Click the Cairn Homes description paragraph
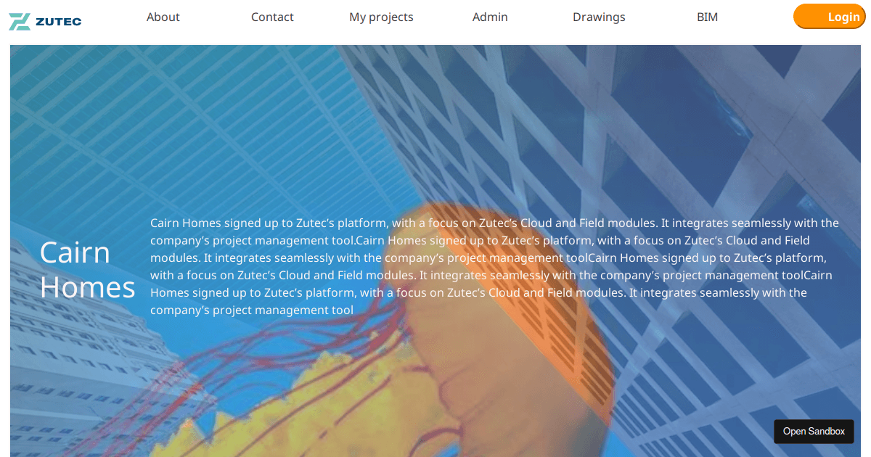Image resolution: width=871 pixels, height=457 pixels. [x=494, y=266]
